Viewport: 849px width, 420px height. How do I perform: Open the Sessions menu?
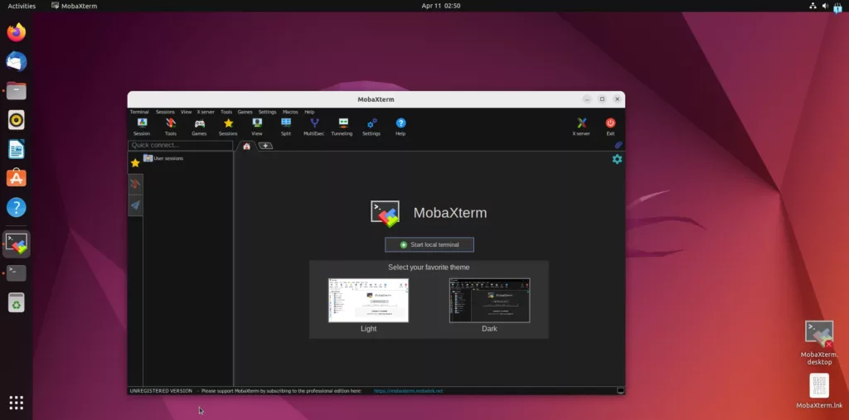[165, 112]
